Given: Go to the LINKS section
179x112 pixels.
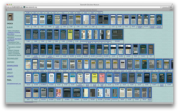Looking at the screenshot, I should point(9,69).
